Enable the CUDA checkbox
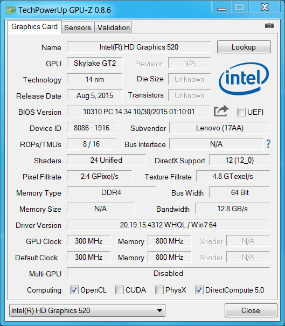 [x=120, y=290]
